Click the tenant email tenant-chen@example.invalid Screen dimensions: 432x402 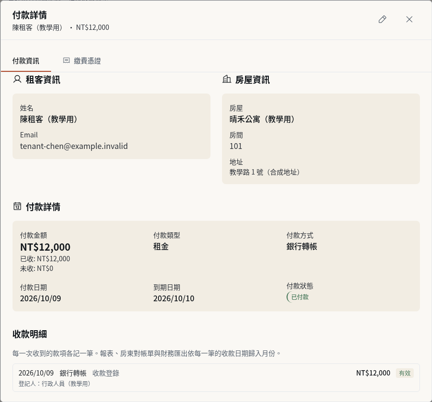coord(74,146)
